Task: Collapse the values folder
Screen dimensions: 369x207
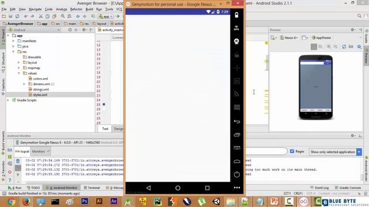Action: click(19, 73)
